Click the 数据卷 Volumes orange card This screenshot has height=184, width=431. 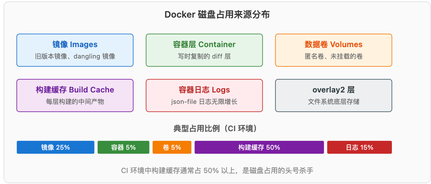coord(333,50)
